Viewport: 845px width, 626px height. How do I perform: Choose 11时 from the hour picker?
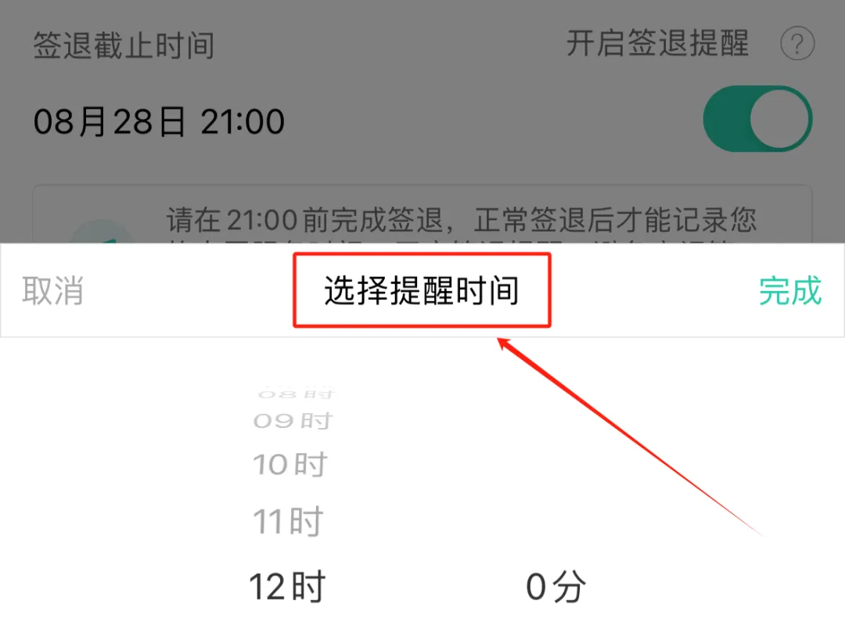click(288, 521)
